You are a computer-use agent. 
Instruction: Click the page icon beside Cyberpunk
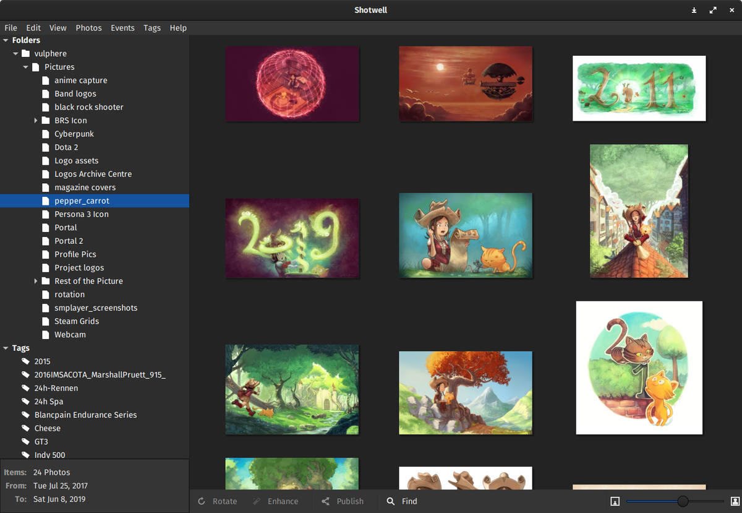(45, 134)
